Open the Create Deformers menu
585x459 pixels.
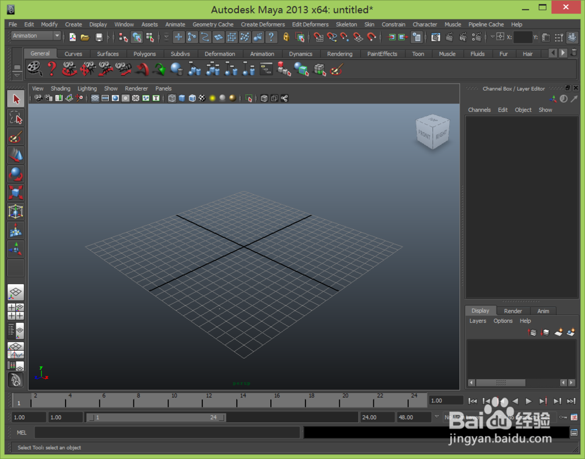[x=263, y=25]
